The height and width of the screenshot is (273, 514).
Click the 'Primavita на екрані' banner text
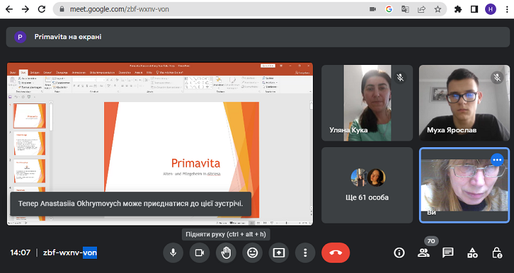pos(68,37)
